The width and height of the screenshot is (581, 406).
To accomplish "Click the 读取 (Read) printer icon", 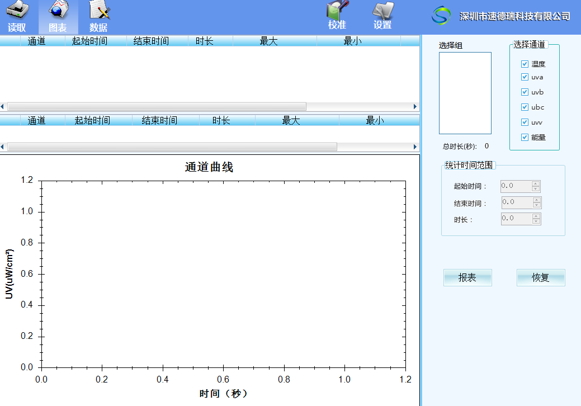I will click(x=17, y=11).
